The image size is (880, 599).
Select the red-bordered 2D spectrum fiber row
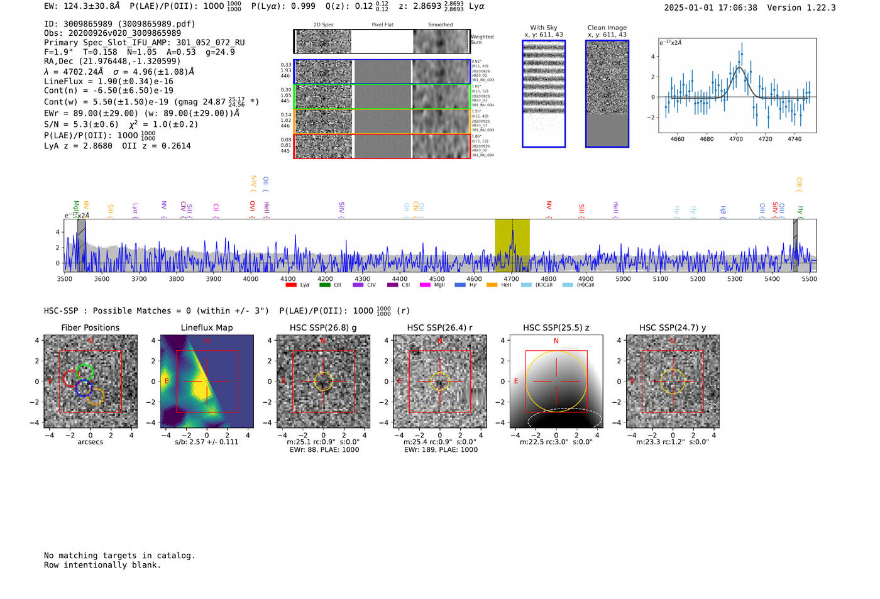tap(382, 146)
